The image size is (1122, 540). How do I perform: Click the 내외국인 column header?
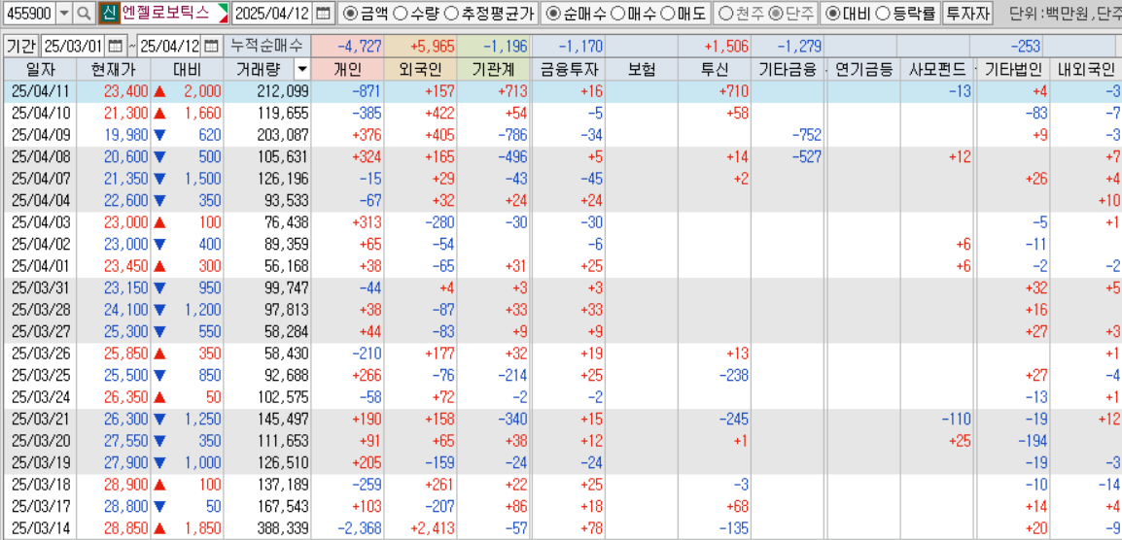tap(1085, 70)
